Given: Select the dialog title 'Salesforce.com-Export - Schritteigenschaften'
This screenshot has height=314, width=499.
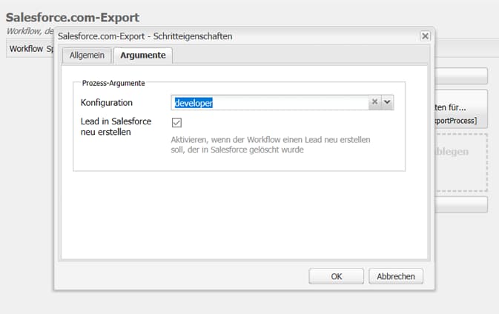Looking at the screenshot, I should tap(145, 36).
